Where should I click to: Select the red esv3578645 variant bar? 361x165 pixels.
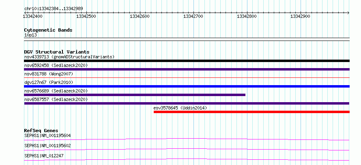pyautogui.click(x=251, y=112)
